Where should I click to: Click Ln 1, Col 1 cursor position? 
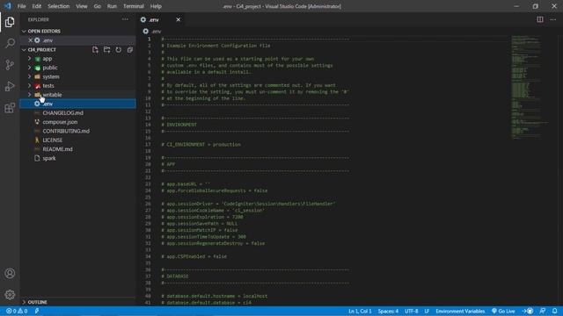(x=360, y=311)
